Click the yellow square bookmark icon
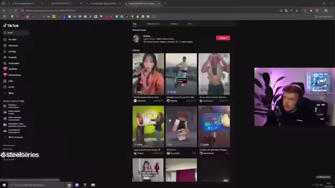This screenshot has width=335, height=188. [54, 16]
